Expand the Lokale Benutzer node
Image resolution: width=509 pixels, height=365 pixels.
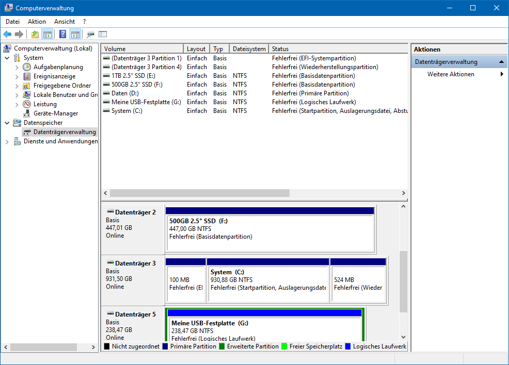pyautogui.click(x=17, y=95)
